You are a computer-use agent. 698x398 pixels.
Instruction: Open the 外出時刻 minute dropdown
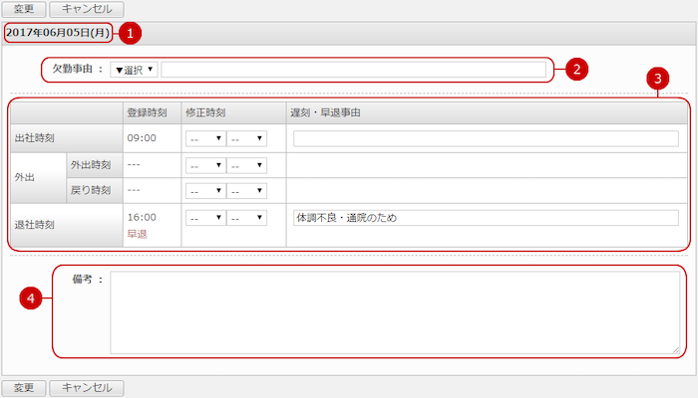pyautogui.click(x=246, y=164)
